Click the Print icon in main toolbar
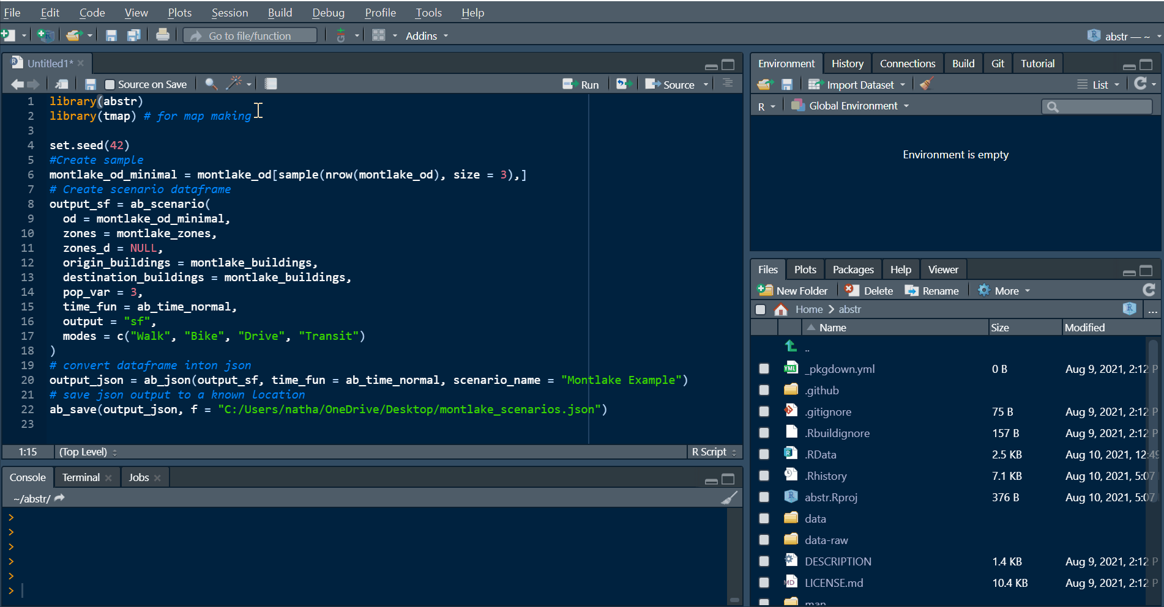Image resolution: width=1164 pixels, height=607 pixels. tap(162, 35)
